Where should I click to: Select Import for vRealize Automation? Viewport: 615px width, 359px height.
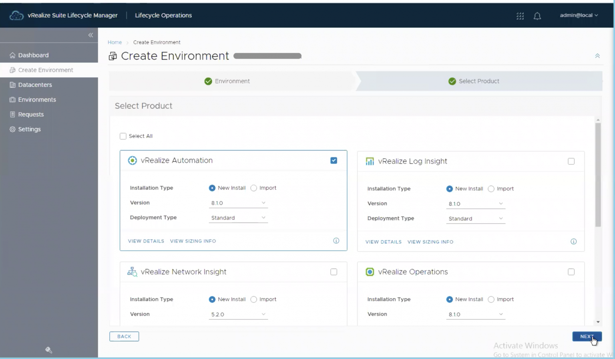coord(253,188)
